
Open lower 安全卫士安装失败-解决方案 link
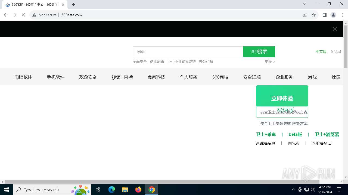point(284,123)
